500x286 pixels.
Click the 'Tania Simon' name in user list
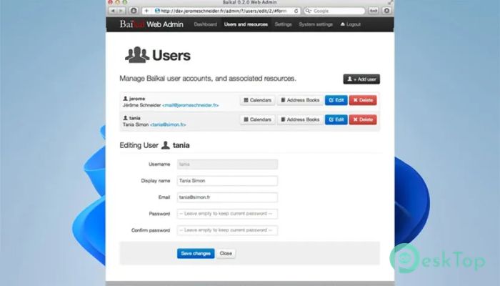point(136,125)
